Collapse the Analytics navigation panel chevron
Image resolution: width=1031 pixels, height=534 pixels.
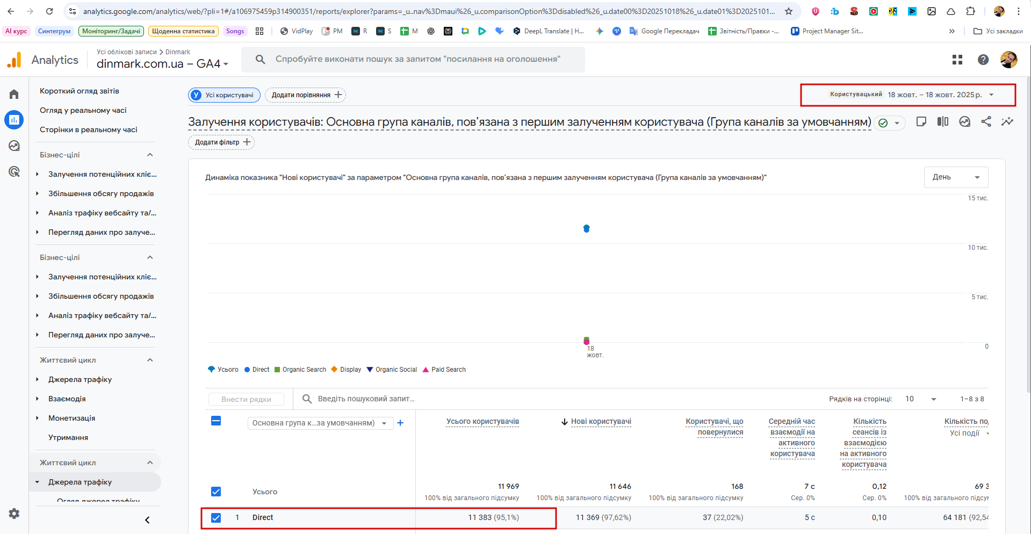(x=147, y=520)
